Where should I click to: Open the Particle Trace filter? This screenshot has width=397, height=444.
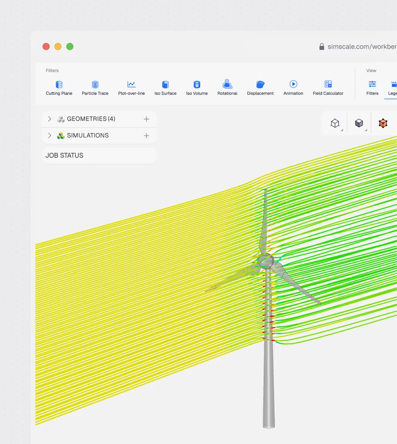[x=95, y=88]
